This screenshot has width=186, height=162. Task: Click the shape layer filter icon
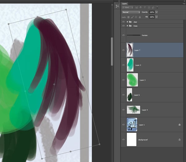pos(149,7)
